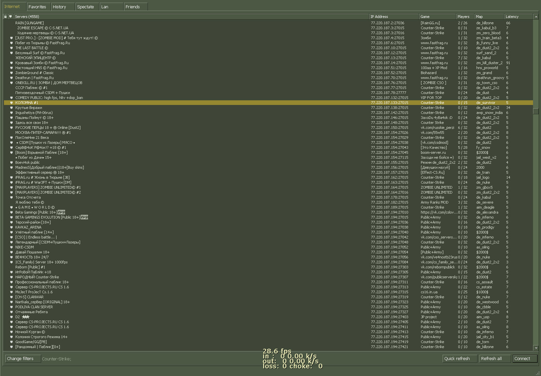Sort servers by Latency column header
541x376 pixels.
tap(519, 17)
